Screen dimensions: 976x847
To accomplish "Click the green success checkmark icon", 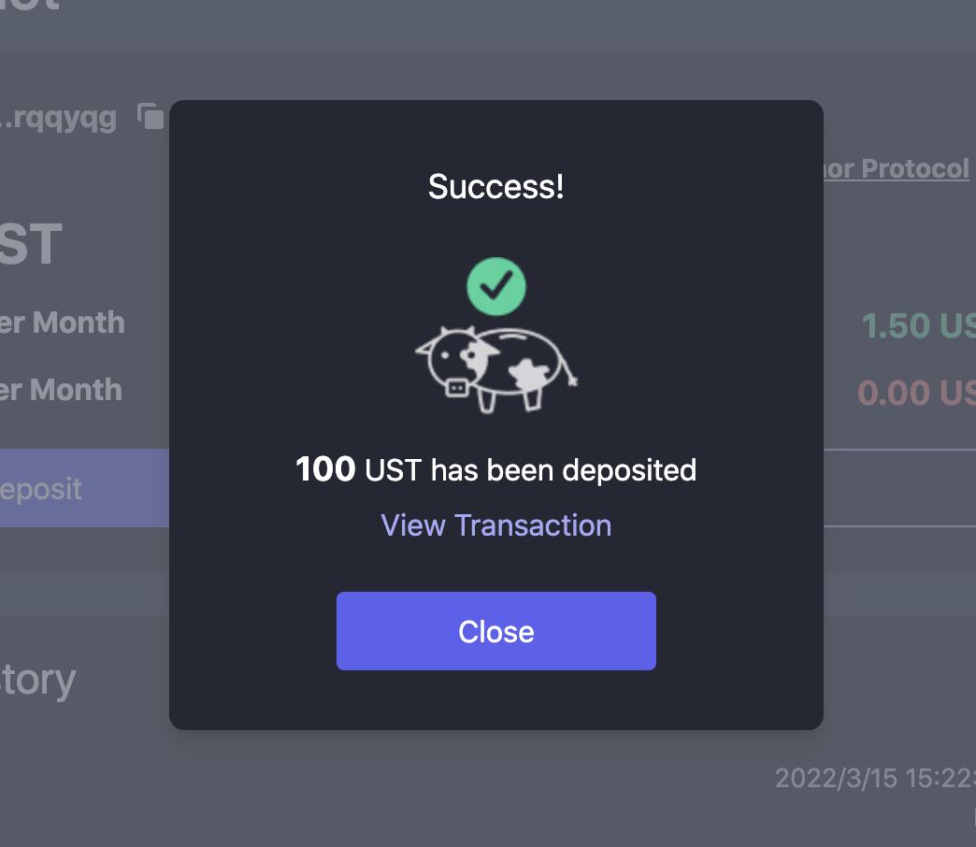I will pos(496,286).
